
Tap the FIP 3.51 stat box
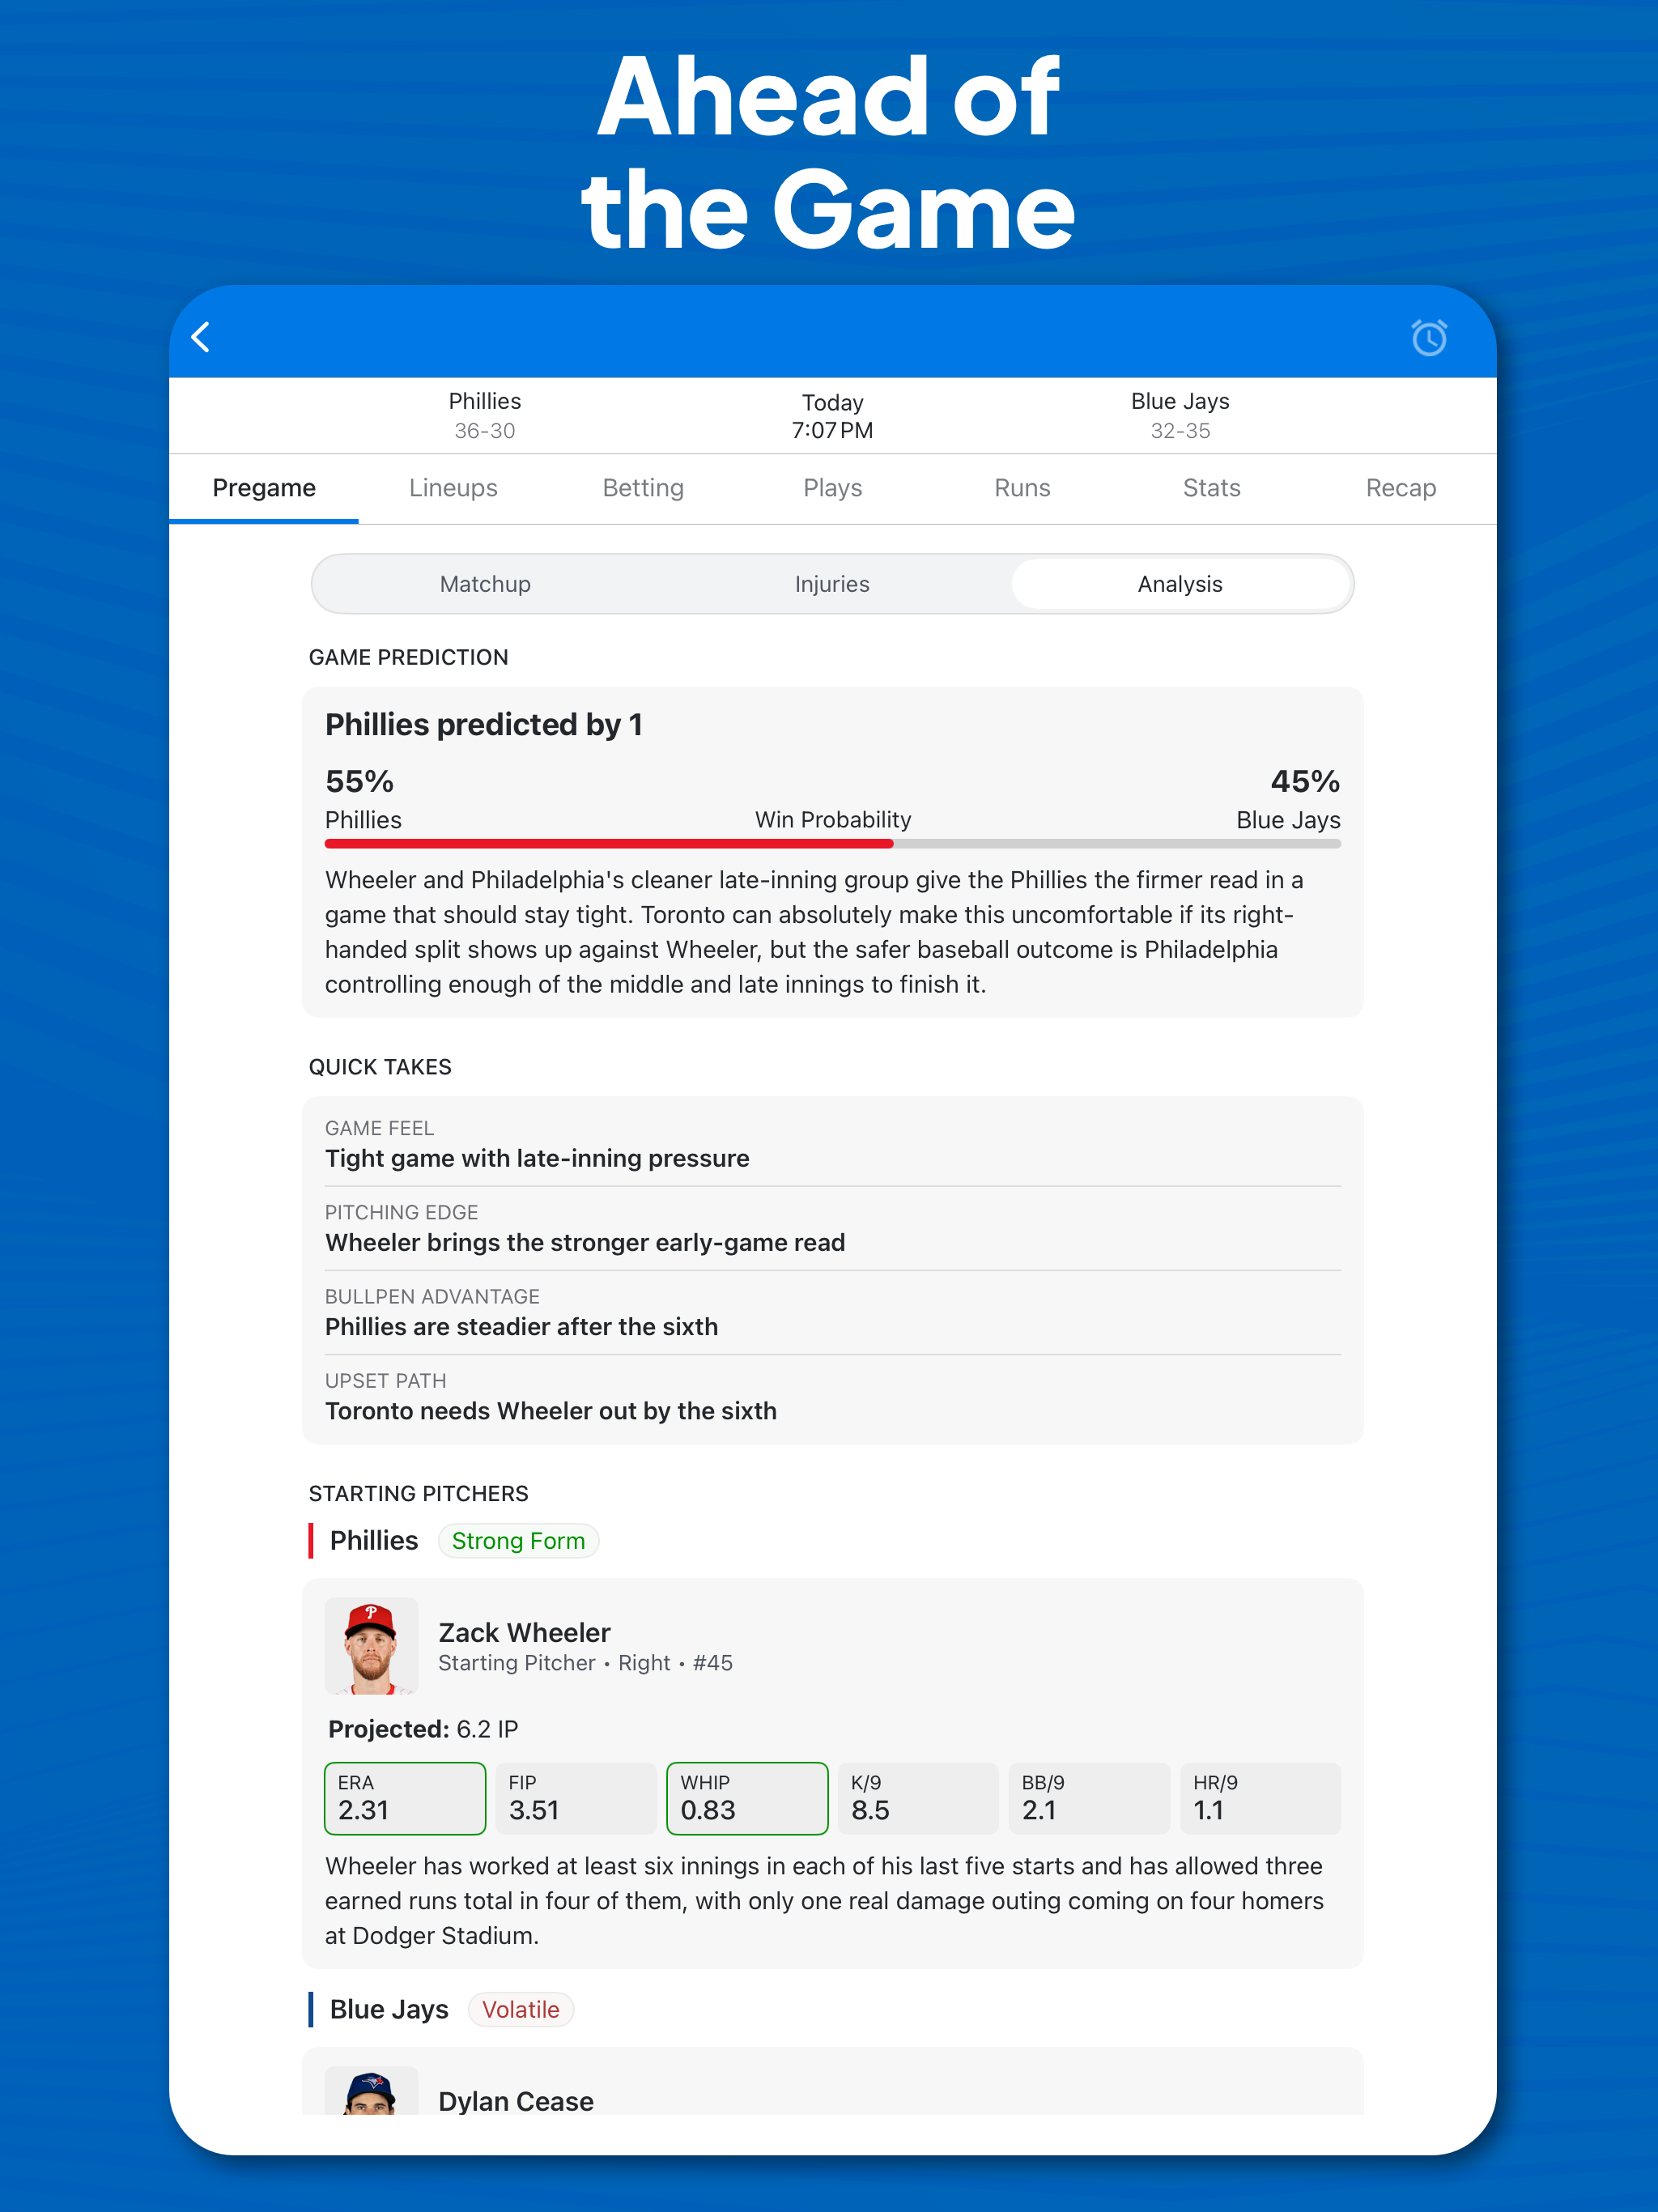tap(576, 1798)
